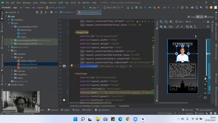Hide the Project panel with minus icon
Image resolution: width=218 pixels, height=123 pixels.
(x=56, y=12)
